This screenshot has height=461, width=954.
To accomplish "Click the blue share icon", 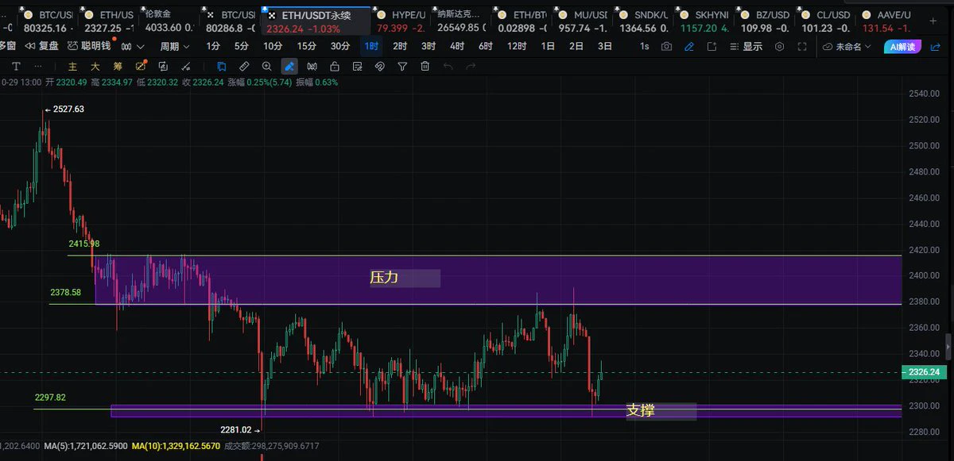I will click(937, 46).
